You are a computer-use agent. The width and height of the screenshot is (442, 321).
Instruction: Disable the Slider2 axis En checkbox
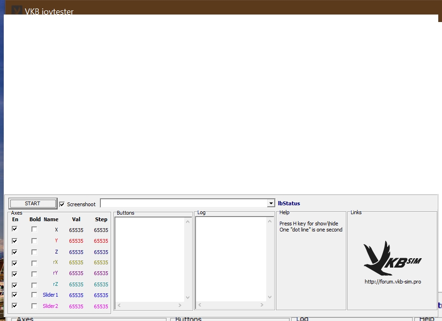click(15, 306)
